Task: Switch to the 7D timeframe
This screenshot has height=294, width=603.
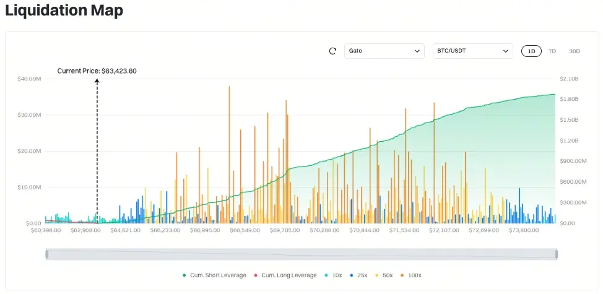Action: click(552, 51)
